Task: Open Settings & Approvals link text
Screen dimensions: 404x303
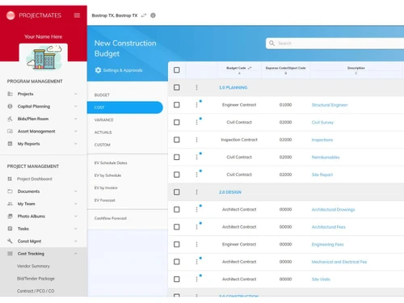Action: [x=123, y=70]
